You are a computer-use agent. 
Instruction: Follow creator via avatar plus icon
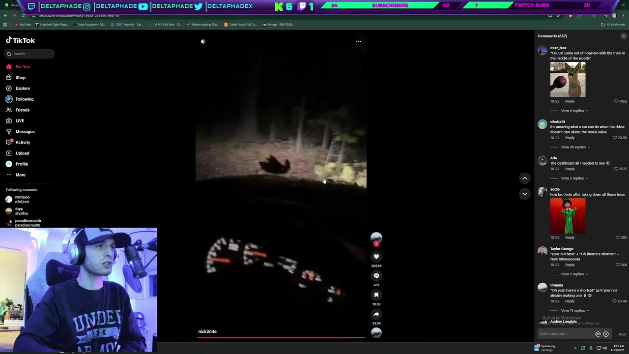click(x=376, y=244)
